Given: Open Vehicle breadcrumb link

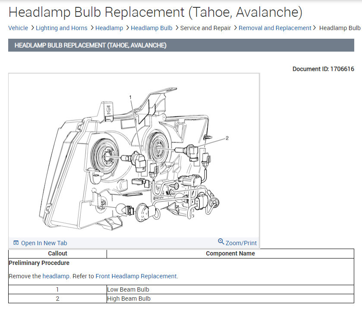Looking at the screenshot, I should 18,28.
